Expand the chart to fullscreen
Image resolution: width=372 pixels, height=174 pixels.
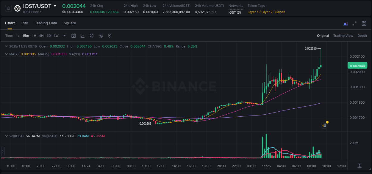point(355,23)
